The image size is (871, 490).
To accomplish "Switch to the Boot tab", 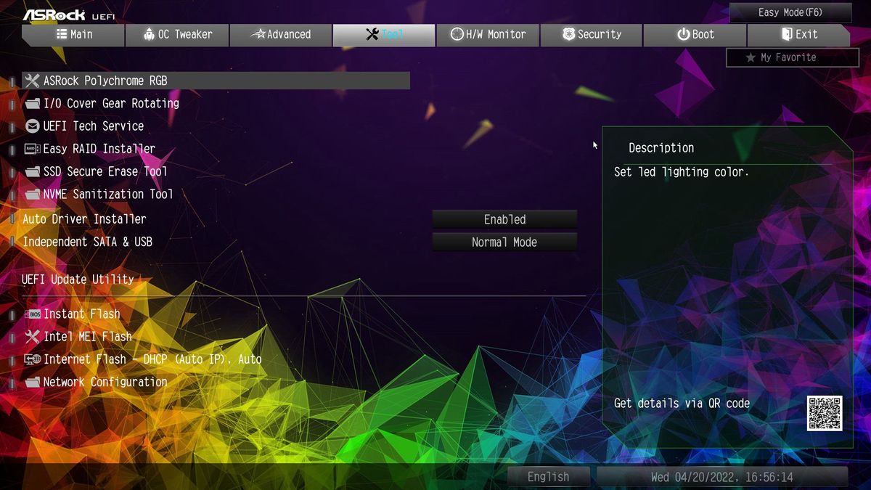I will tap(695, 34).
